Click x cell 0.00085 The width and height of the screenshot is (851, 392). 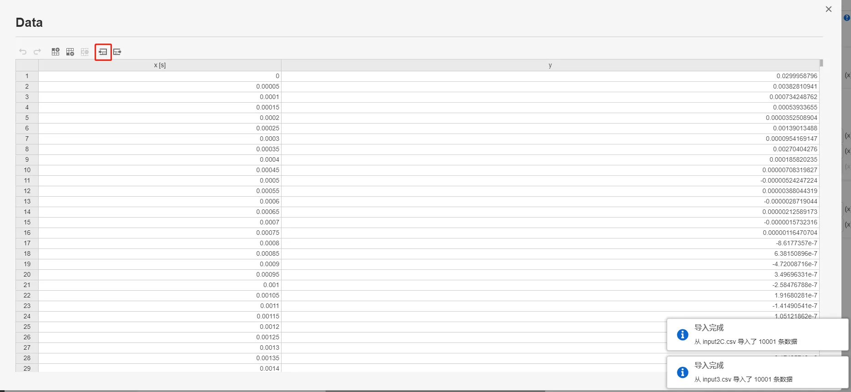point(160,253)
